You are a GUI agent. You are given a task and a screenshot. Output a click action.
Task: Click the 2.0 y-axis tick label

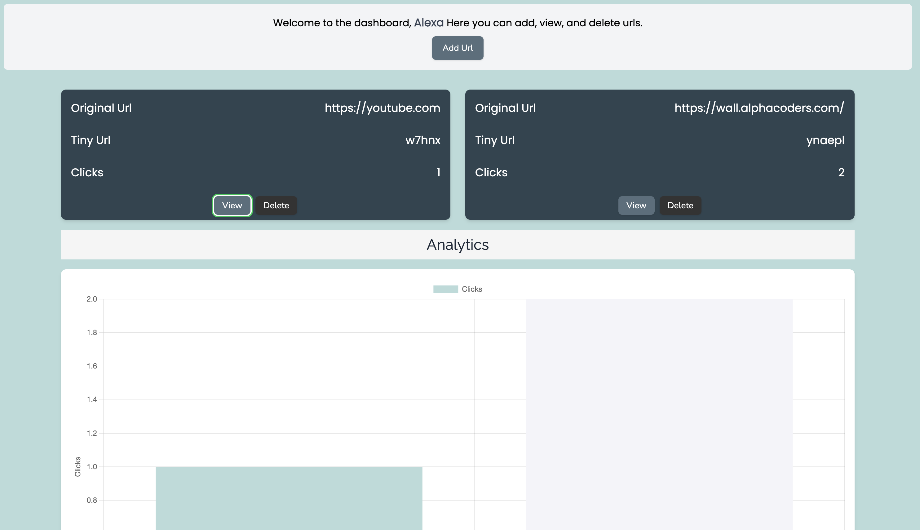pyautogui.click(x=92, y=299)
